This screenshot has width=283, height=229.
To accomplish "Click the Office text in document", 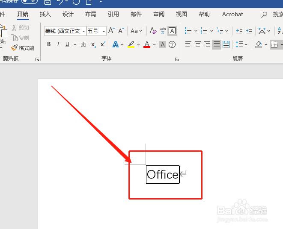I will (163, 174).
